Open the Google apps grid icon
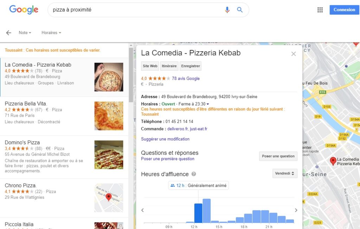Image resolution: width=360 pixels, height=229 pixels. [320, 10]
